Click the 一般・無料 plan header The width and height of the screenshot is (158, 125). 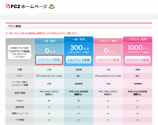(49, 41)
